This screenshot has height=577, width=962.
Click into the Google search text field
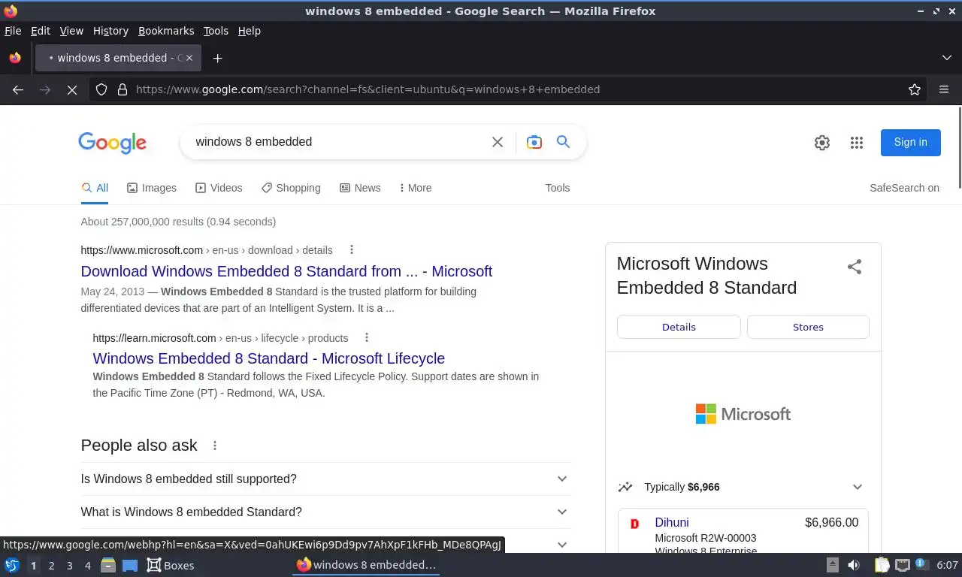coord(338,142)
